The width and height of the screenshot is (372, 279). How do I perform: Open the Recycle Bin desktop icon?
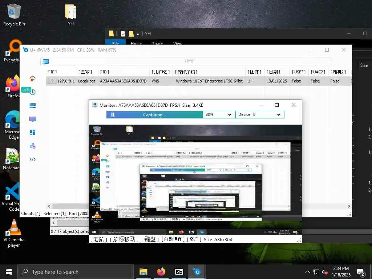click(x=14, y=15)
